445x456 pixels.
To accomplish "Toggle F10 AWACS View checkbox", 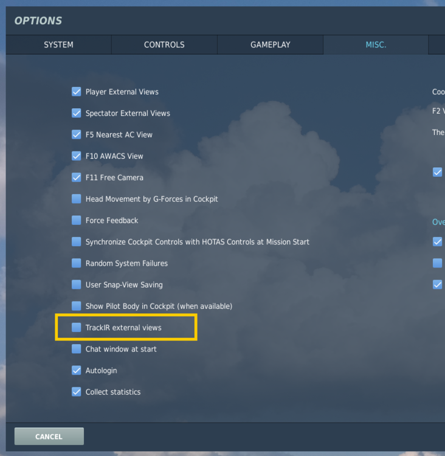I will coord(77,156).
